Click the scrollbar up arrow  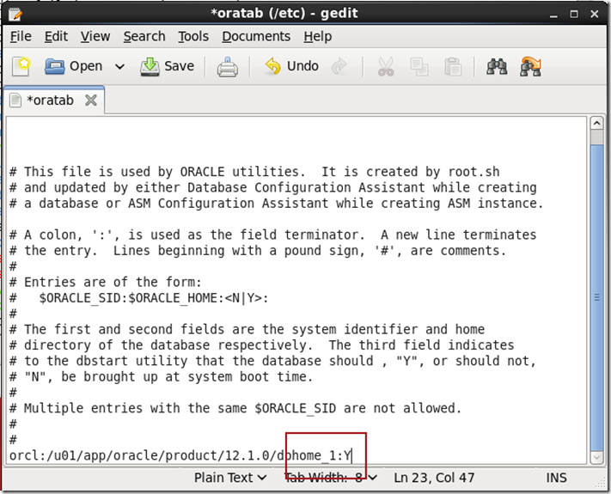pyautogui.click(x=596, y=124)
